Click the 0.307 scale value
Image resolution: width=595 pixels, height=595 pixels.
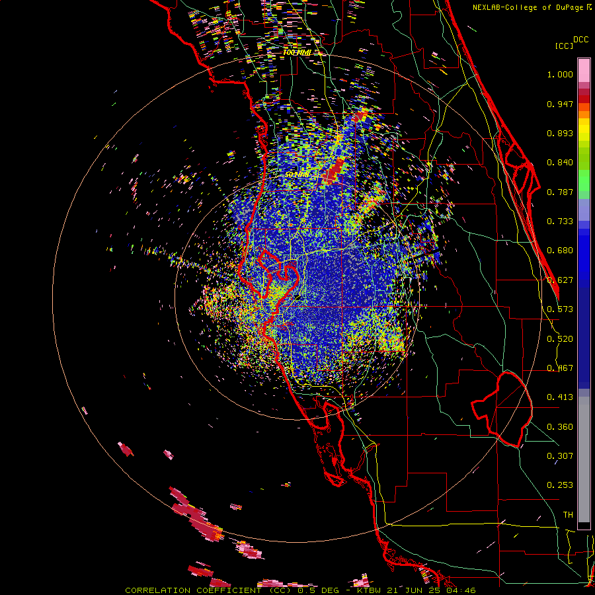click(560, 456)
